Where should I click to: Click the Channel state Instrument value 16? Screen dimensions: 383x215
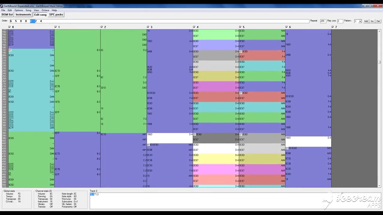tap(51, 202)
